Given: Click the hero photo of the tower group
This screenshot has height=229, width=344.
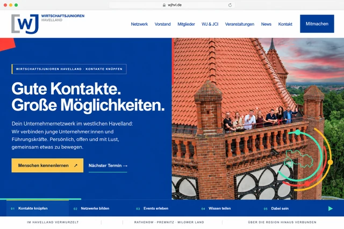Looking at the screenshot, I should [x=258, y=119].
